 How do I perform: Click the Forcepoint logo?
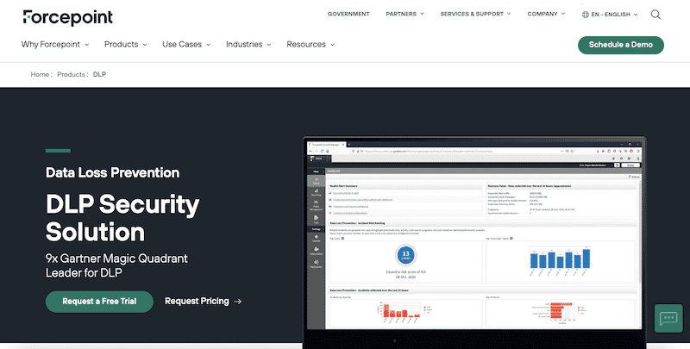(x=68, y=17)
